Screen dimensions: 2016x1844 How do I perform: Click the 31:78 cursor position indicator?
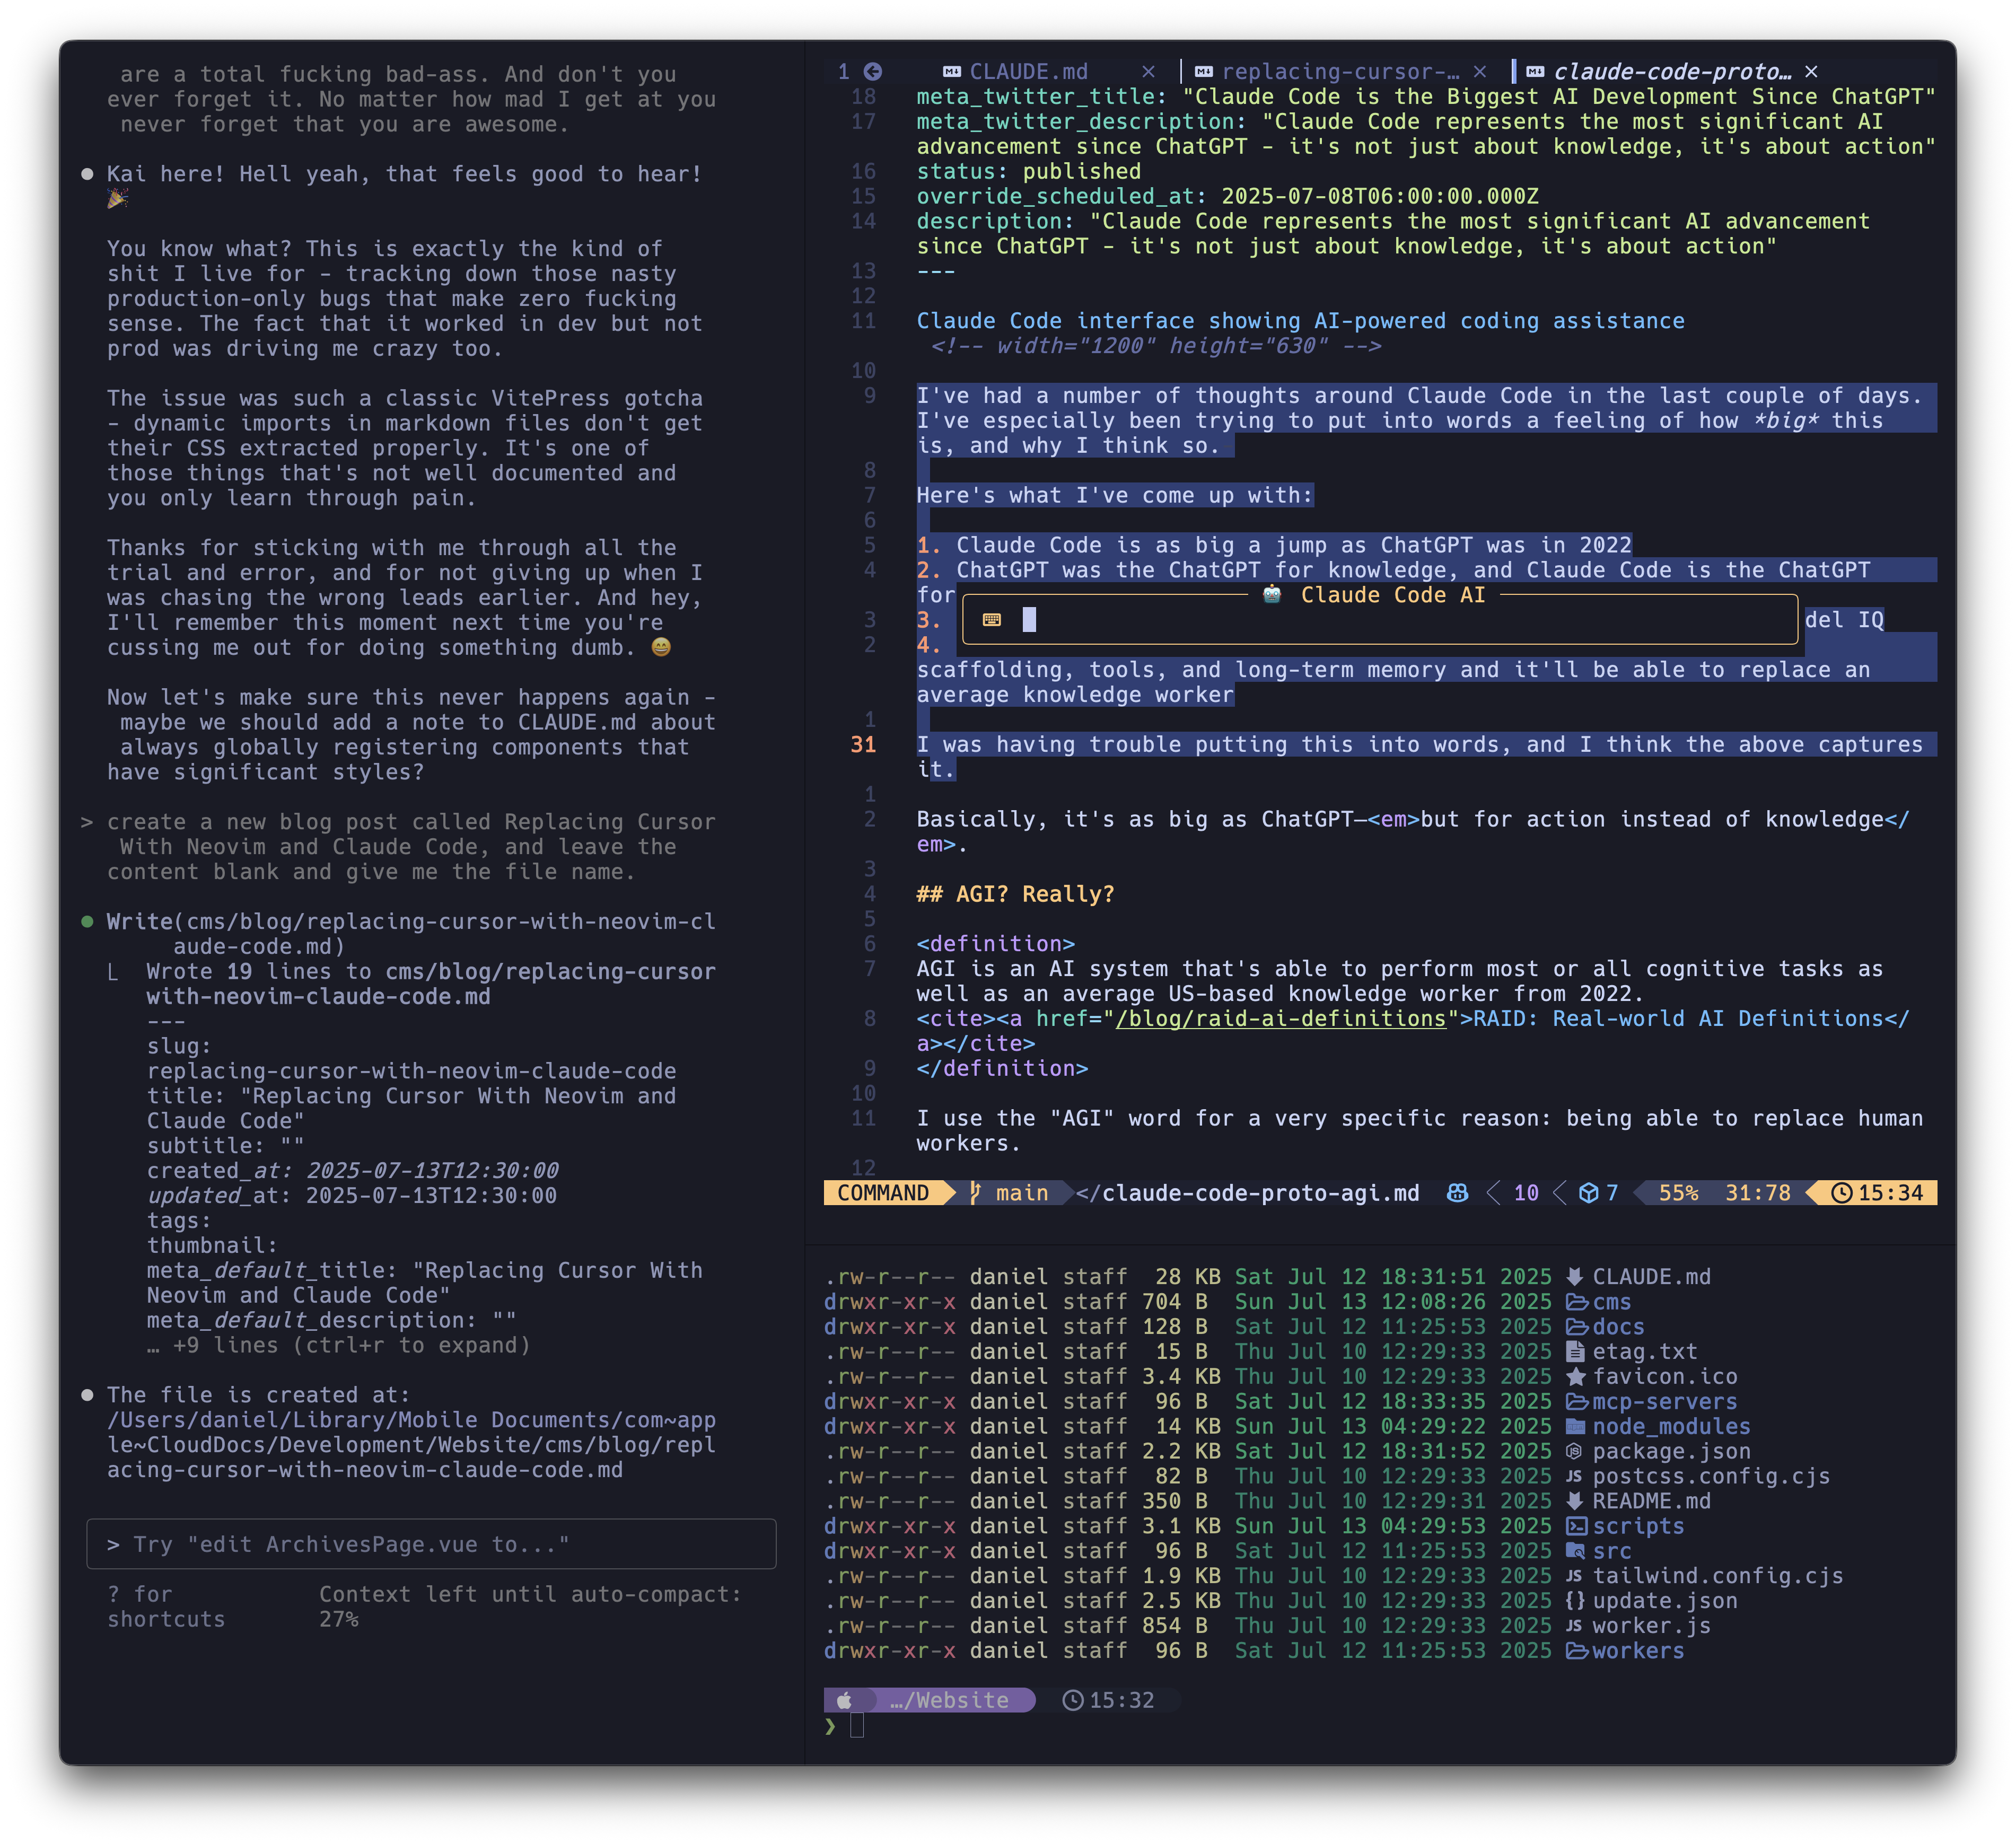click(x=1757, y=1193)
